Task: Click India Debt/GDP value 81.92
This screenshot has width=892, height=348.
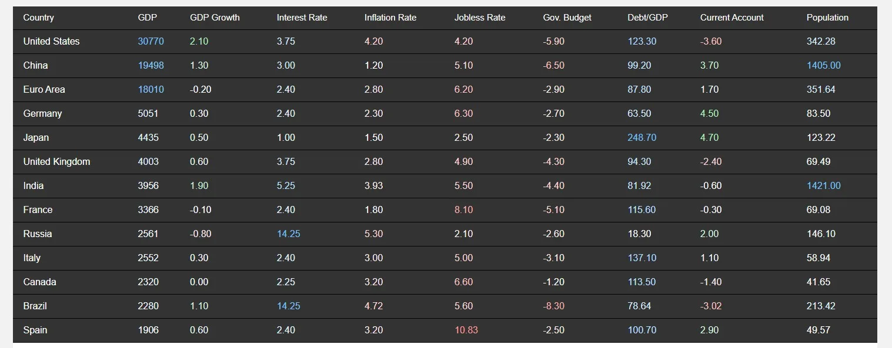Action: click(639, 185)
